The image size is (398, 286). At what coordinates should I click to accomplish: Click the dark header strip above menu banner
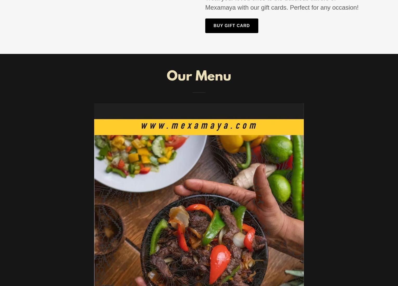(199, 111)
